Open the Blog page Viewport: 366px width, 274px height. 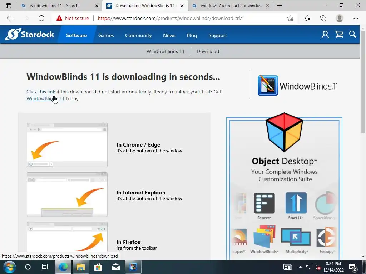pyautogui.click(x=192, y=35)
